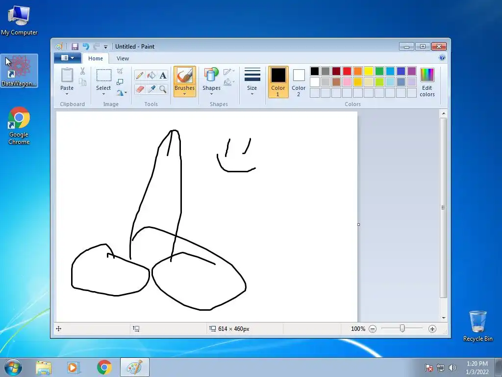Select the Recycle Bin icon

[x=477, y=326]
